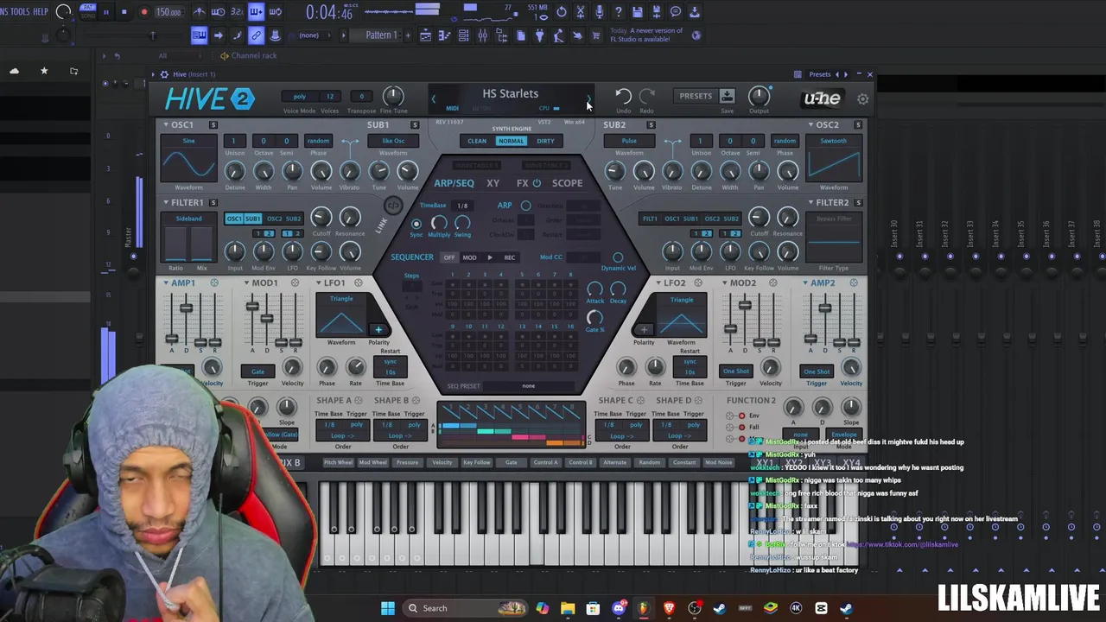The image size is (1106, 622).
Task: Enable OSC2 input on FILTER1
Action: [x=274, y=219]
